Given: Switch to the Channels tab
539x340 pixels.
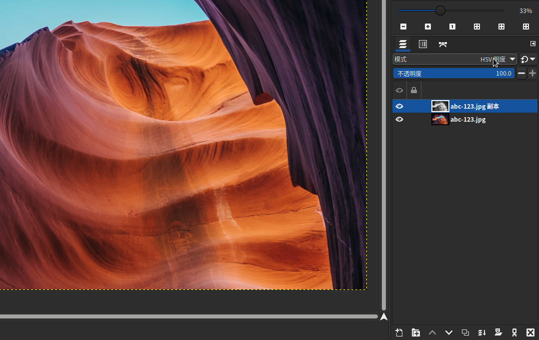Looking at the screenshot, I should pos(423,44).
